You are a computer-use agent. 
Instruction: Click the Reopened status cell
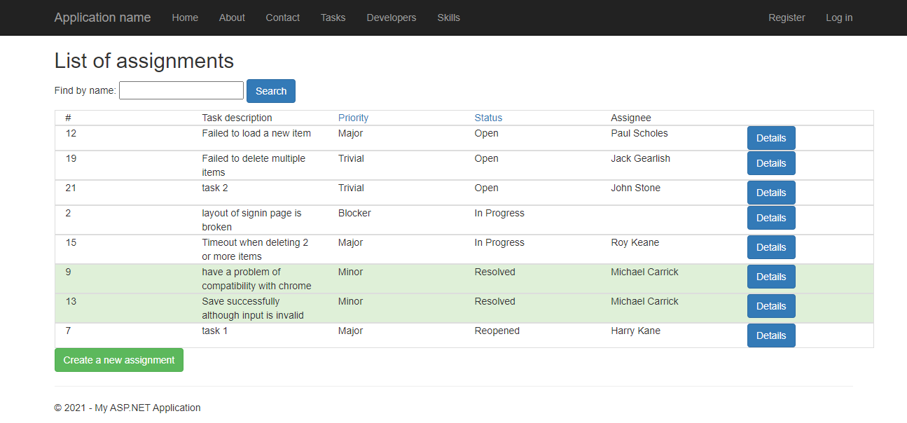[497, 331]
